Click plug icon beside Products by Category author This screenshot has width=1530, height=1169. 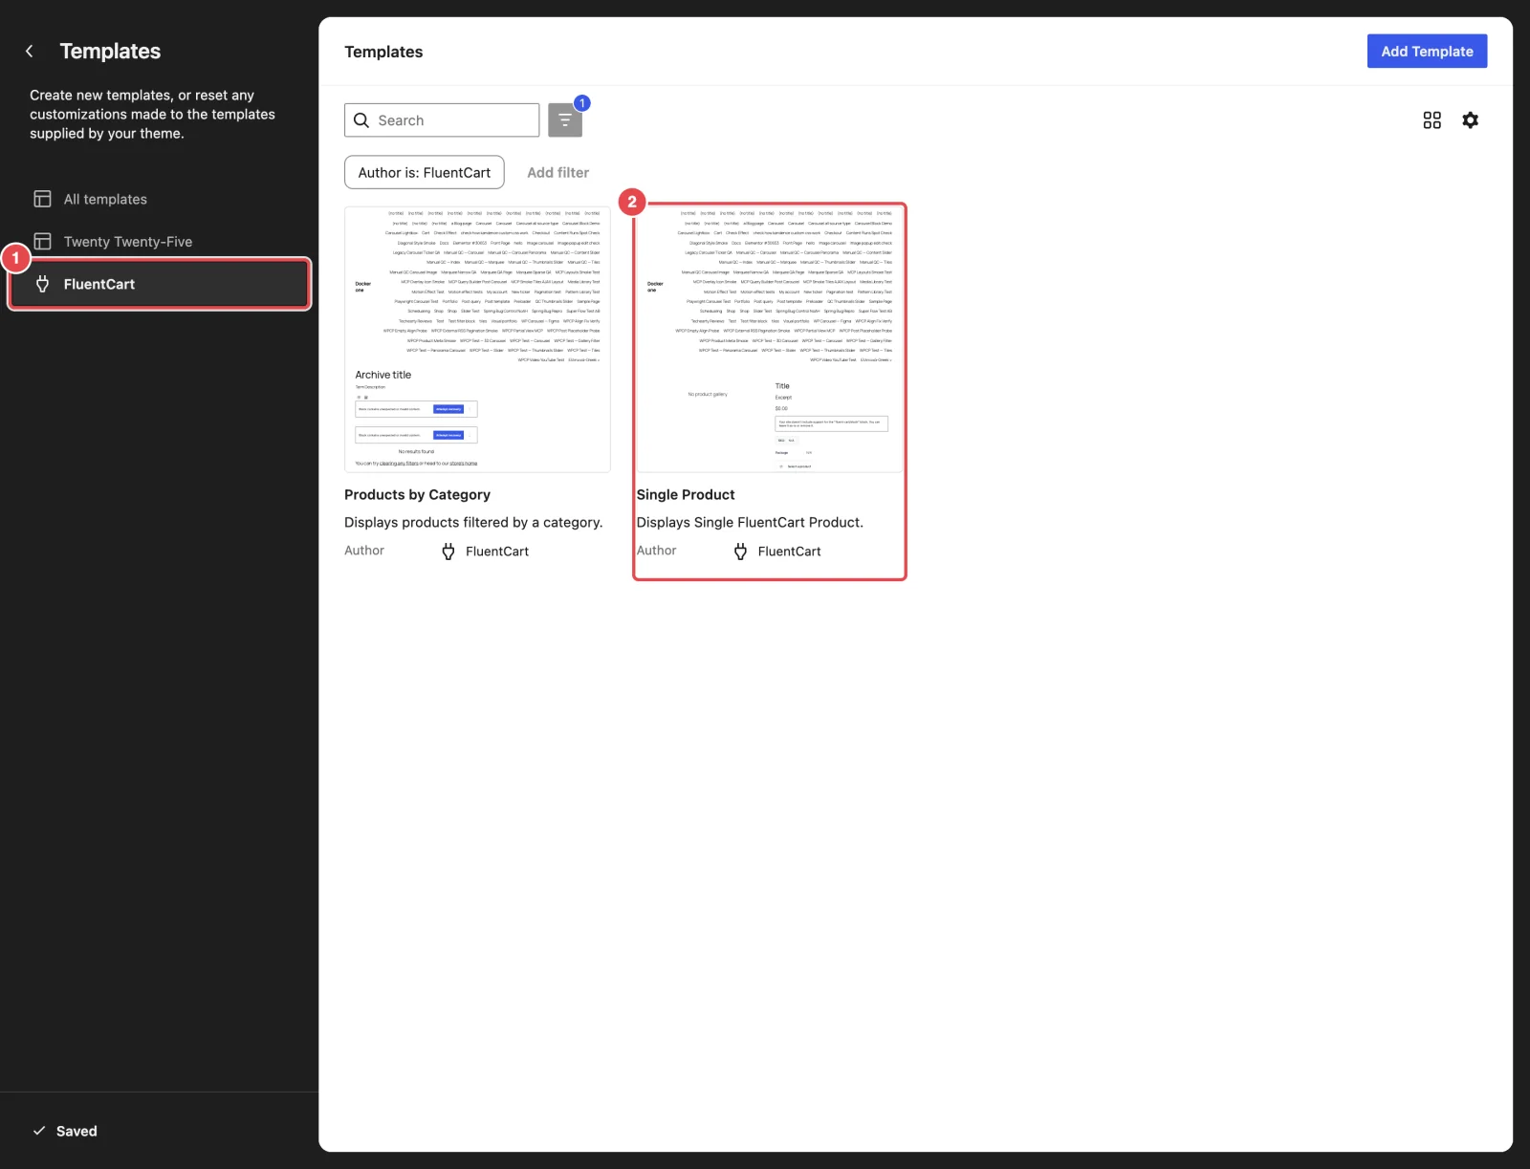(x=448, y=552)
